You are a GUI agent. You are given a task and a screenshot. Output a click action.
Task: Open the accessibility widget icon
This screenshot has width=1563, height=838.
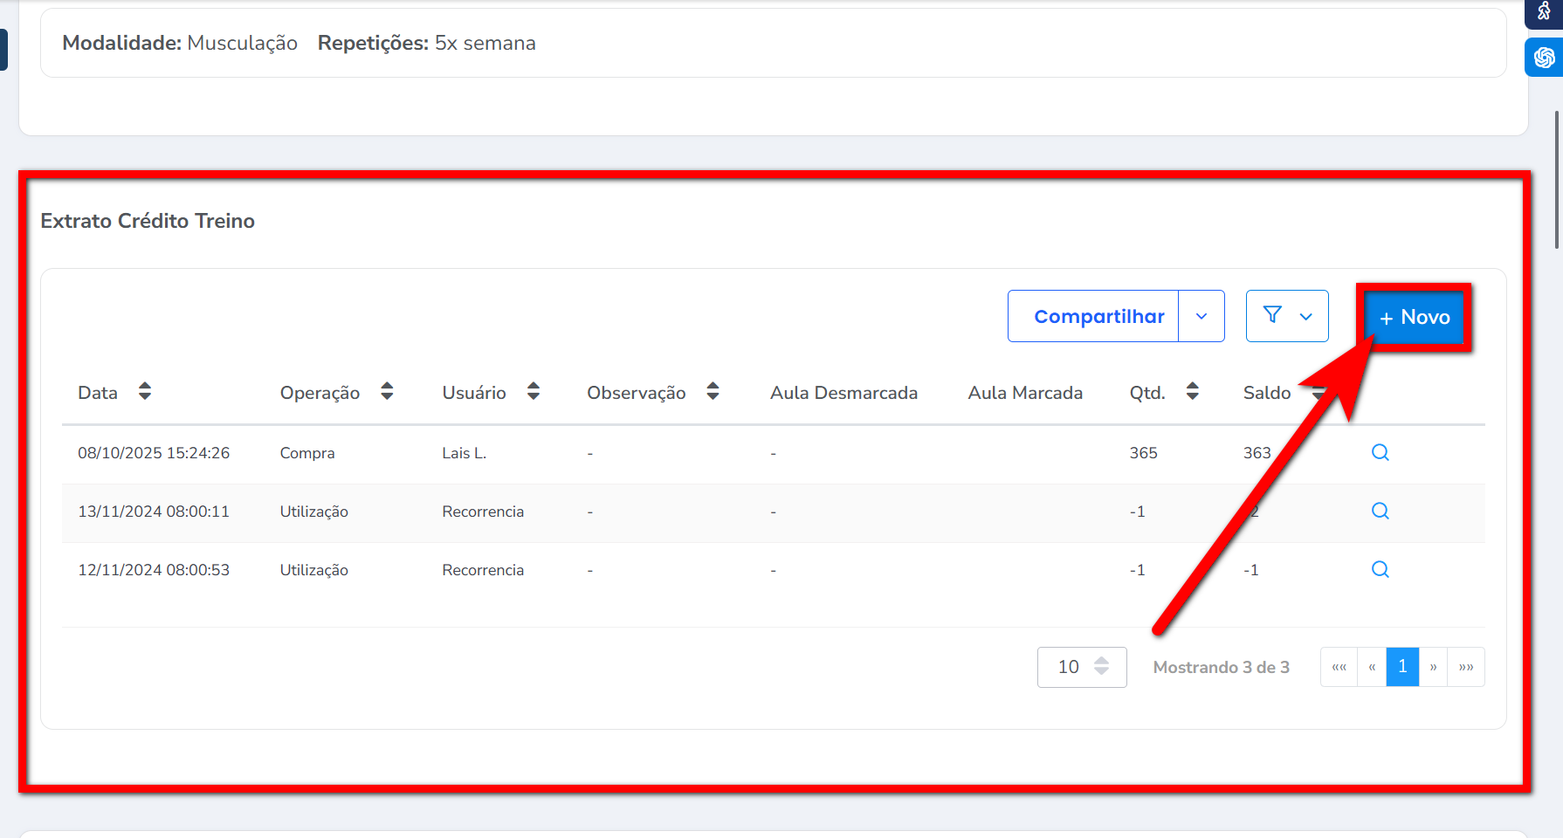click(x=1544, y=11)
